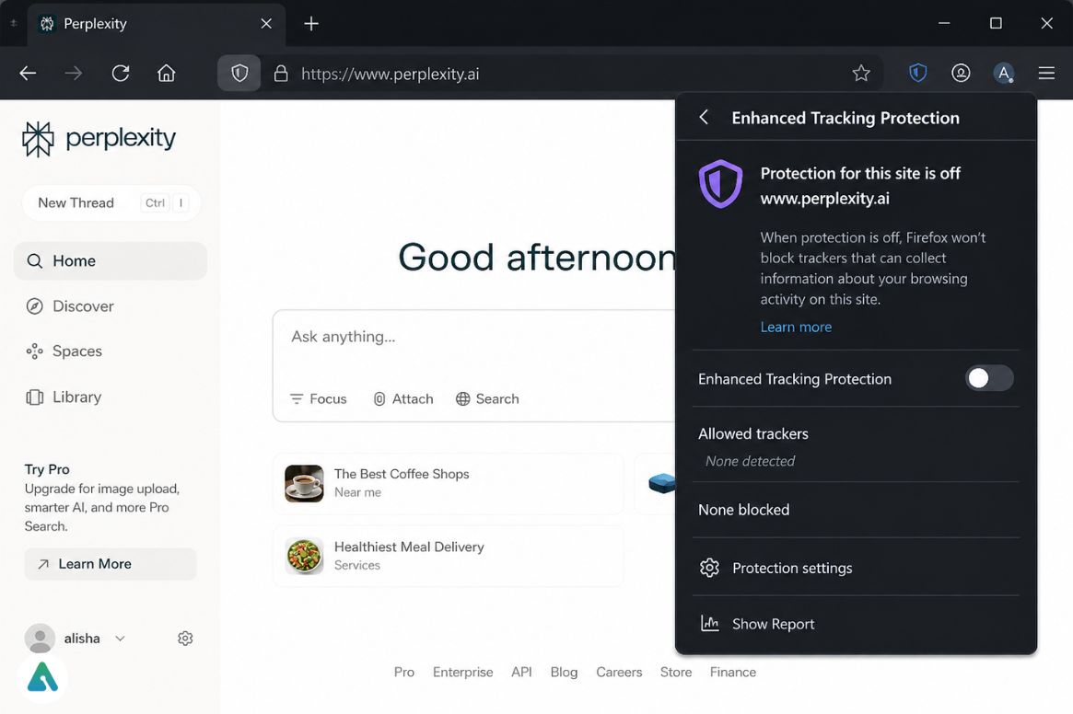Click the Protection settings gear icon
This screenshot has height=714, width=1073.
(709, 568)
